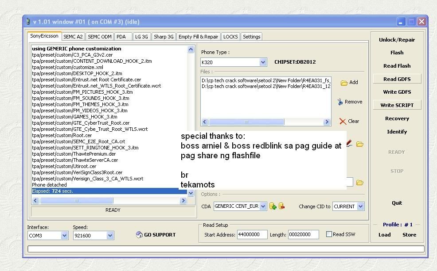The image size is (437, 271).
Task: Click the GO SUPPORT label
Action: 160,235
